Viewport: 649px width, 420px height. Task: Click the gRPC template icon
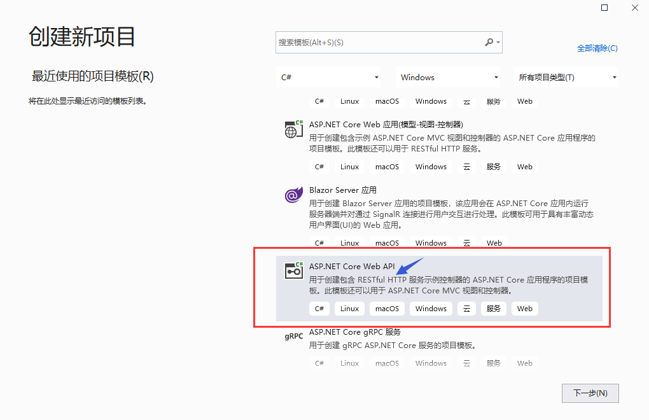tap(293, 337)
